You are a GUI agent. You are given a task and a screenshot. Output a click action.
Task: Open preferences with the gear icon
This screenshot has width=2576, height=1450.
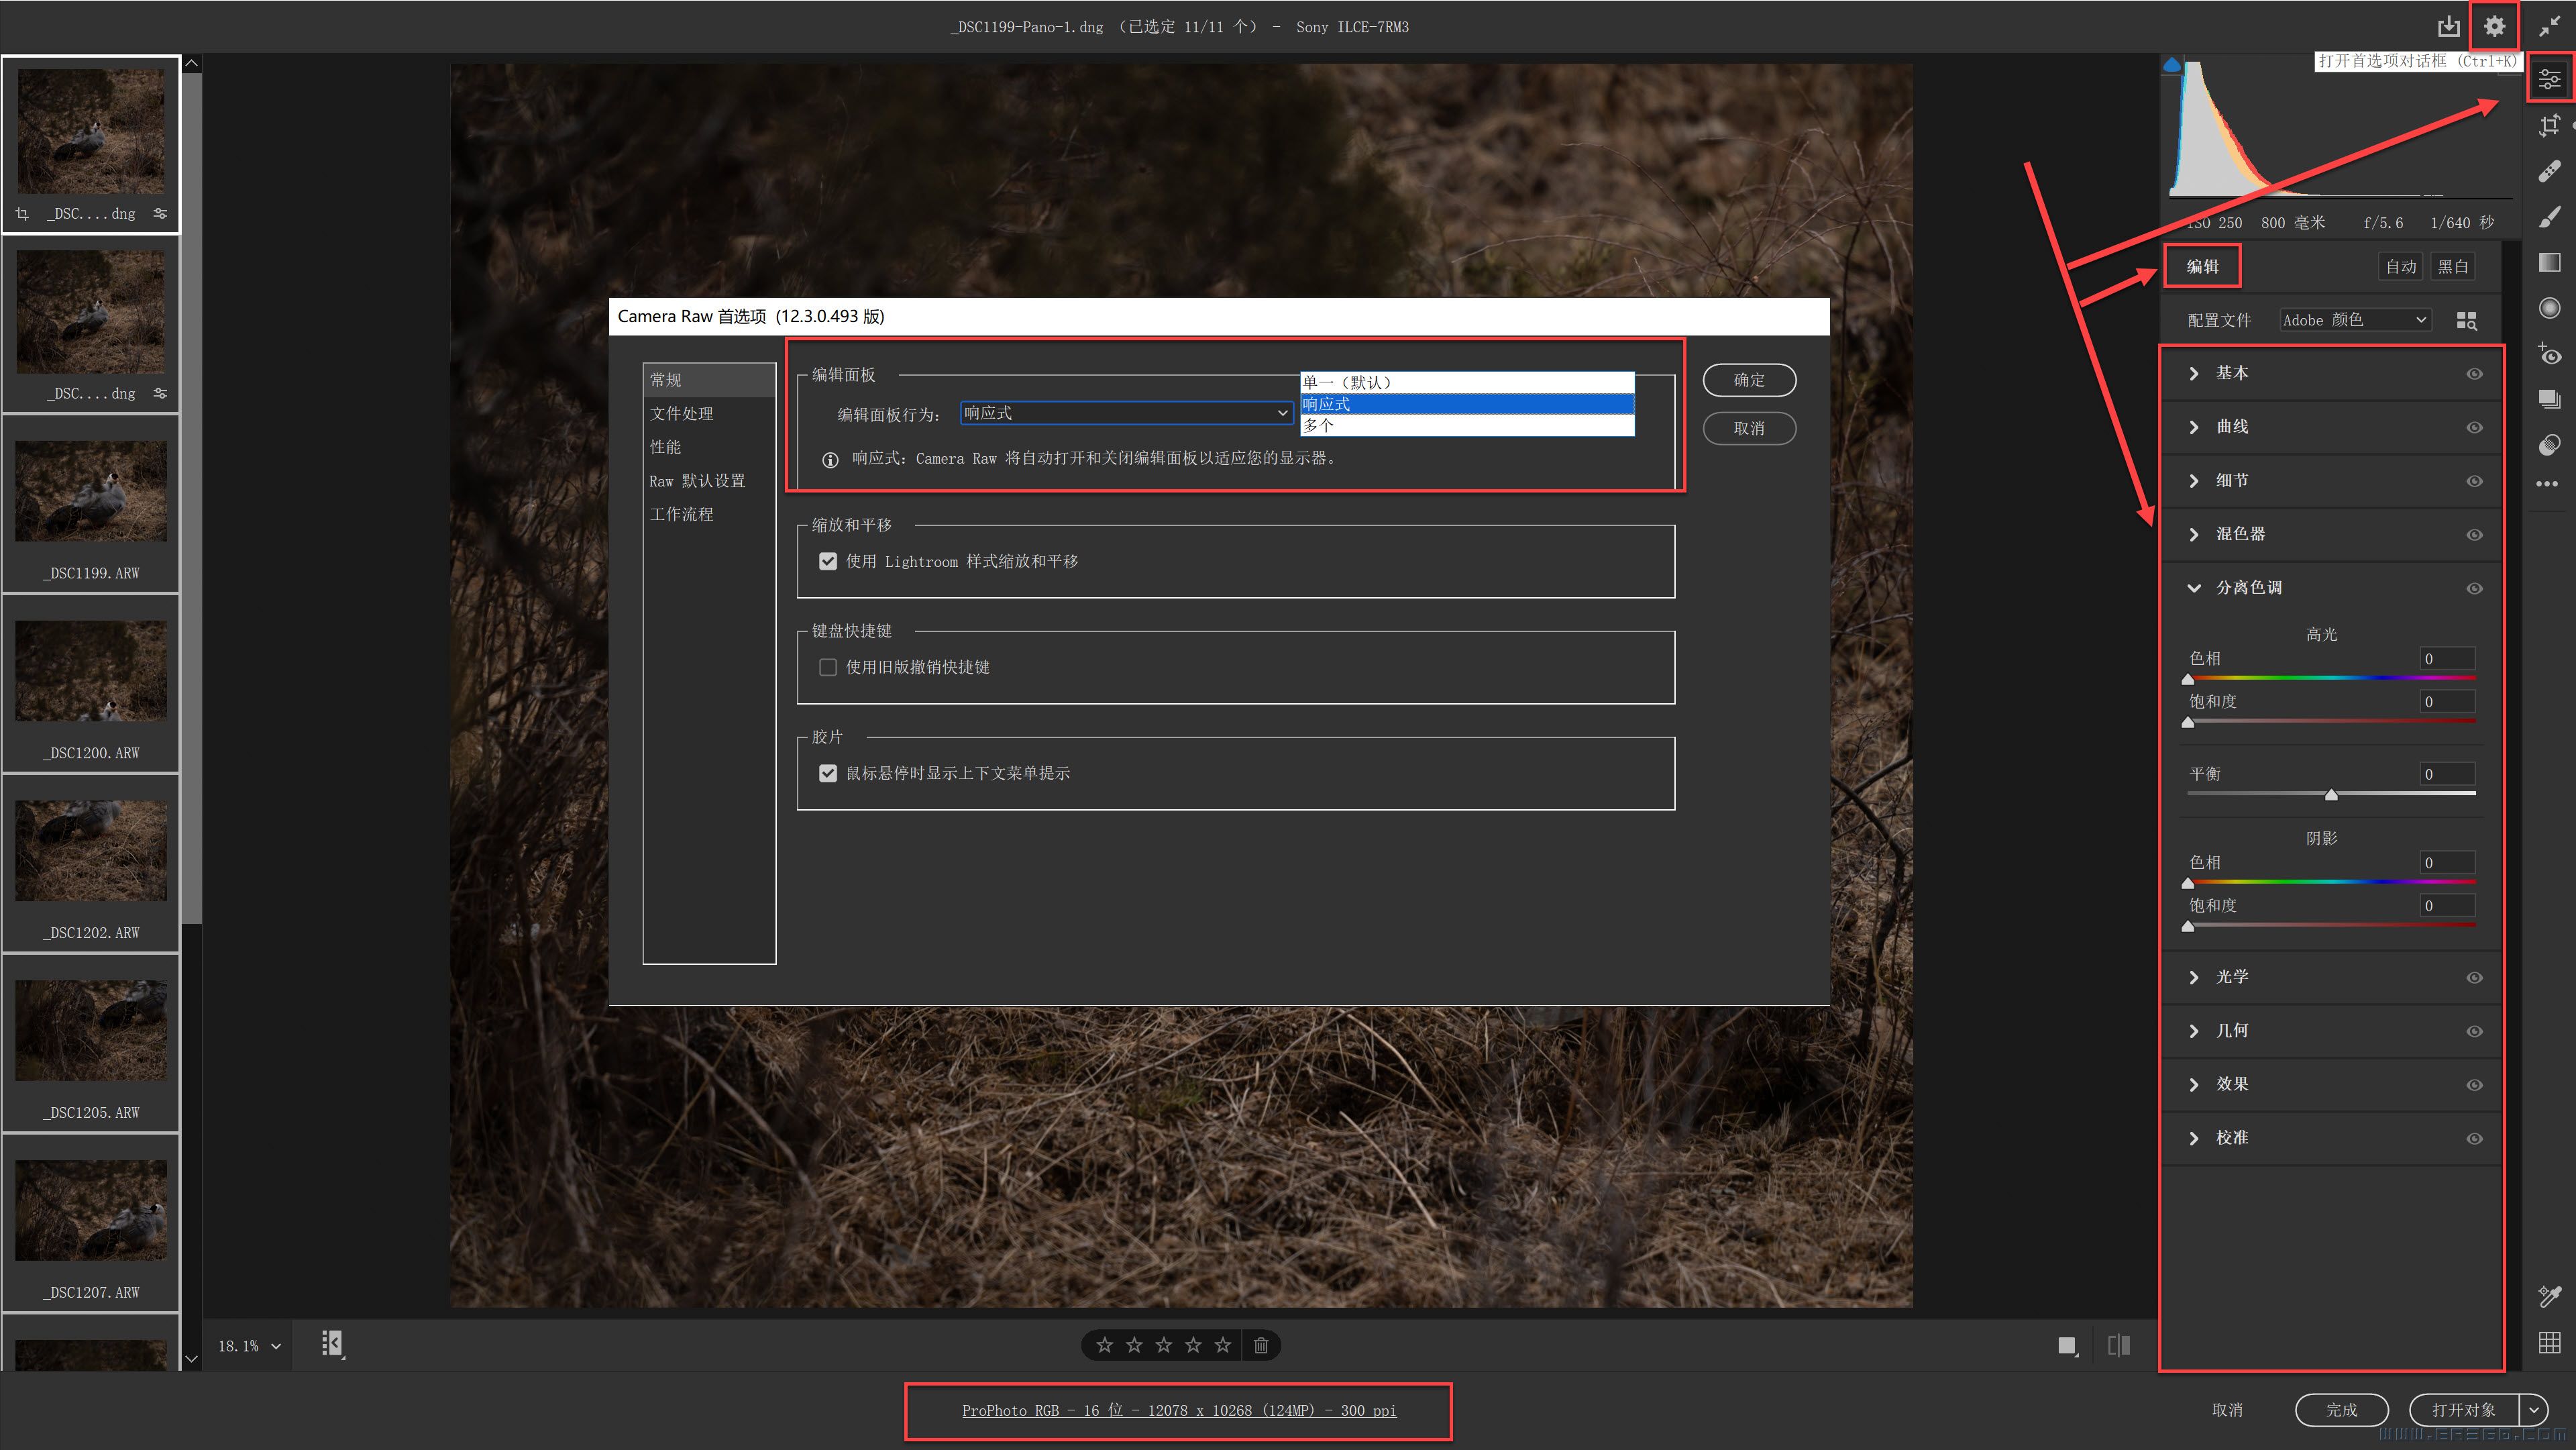click(x=2494, y=27)
